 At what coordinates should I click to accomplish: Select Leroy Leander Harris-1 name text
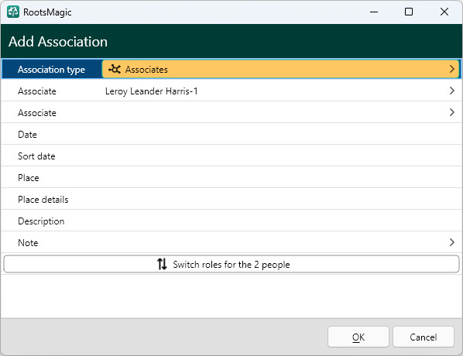click(151, 91)
